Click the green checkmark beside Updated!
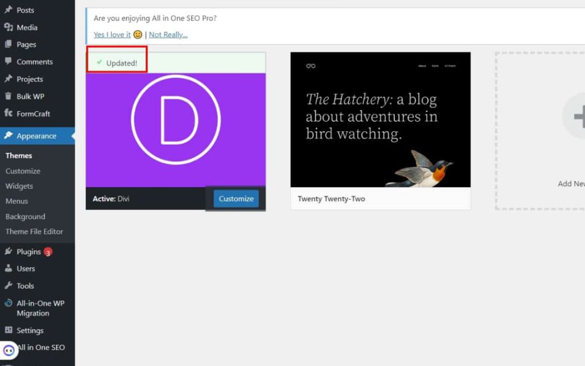The height and width of the screenshot is (366, 585). pyautogui.click(x=99, y=62)
